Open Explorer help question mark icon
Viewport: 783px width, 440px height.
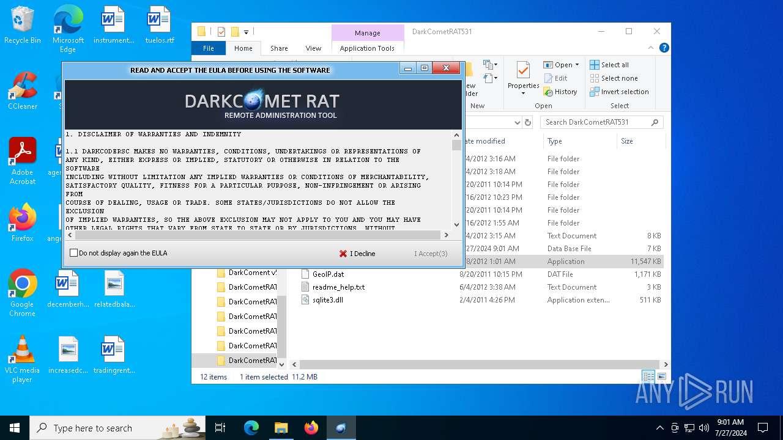(664, 48)
